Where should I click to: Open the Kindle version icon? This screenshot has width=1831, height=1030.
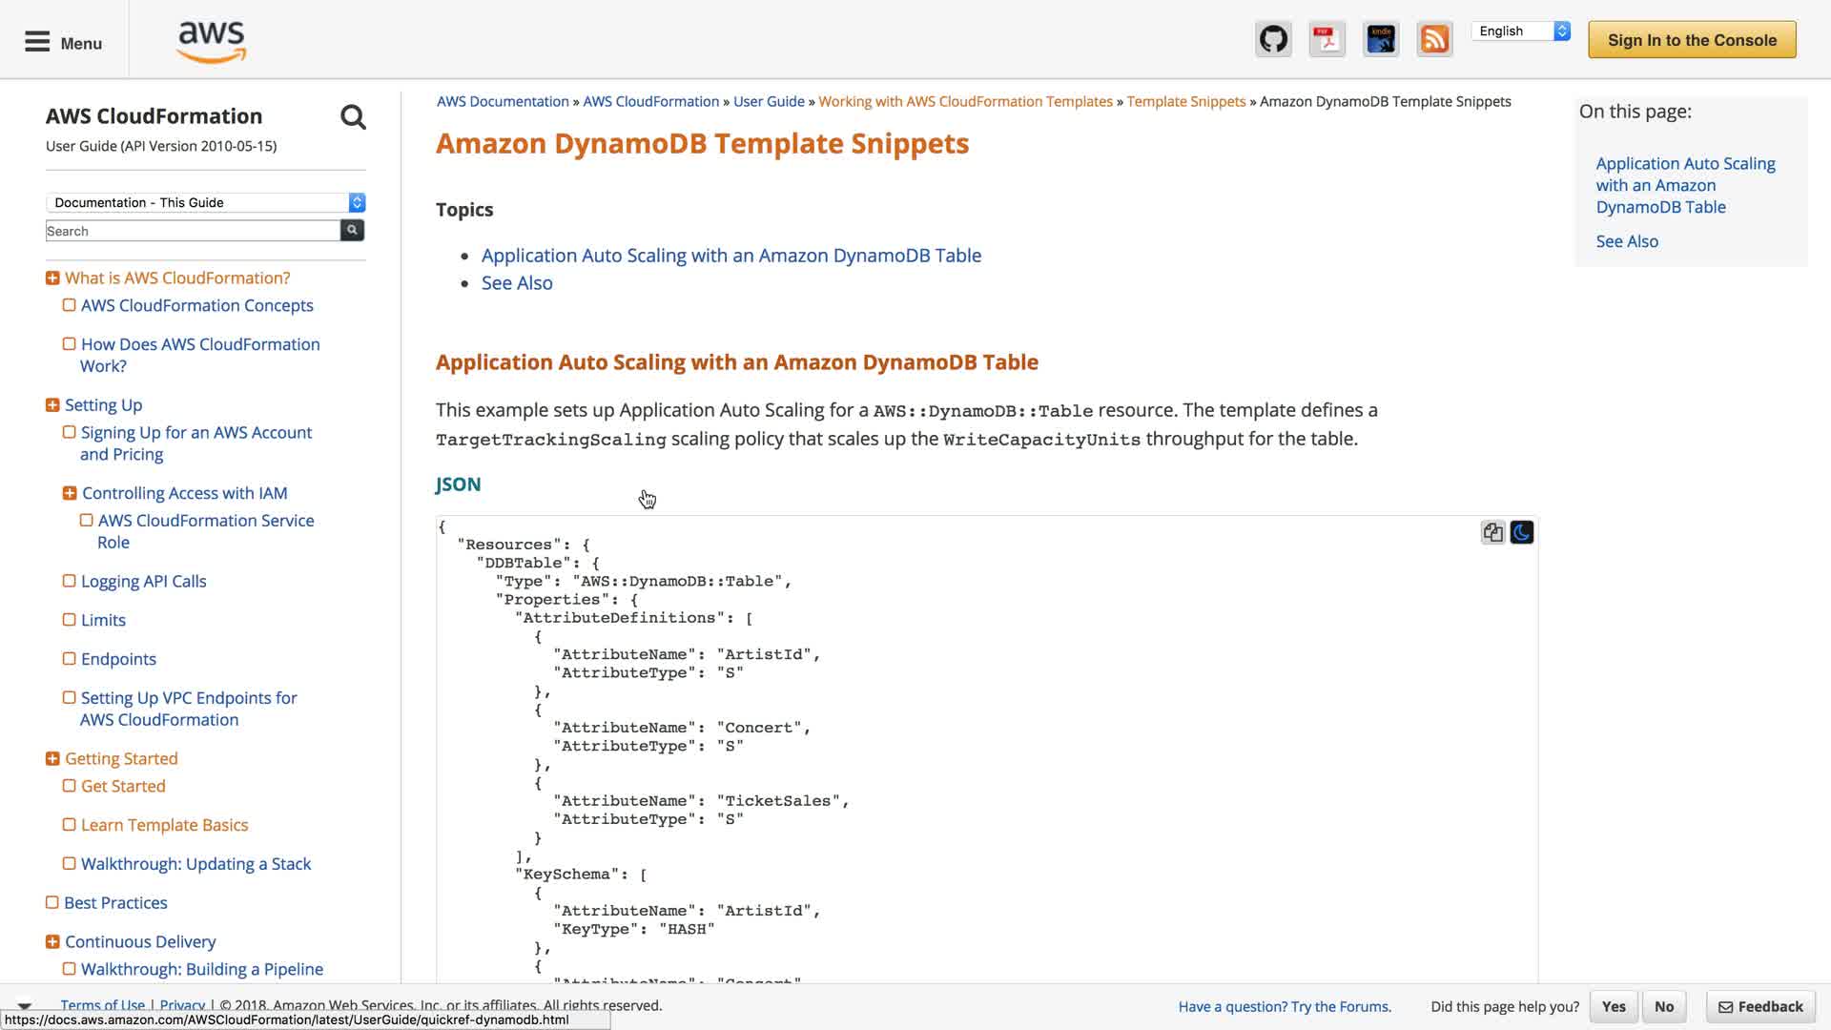(x=1381, y=40)
